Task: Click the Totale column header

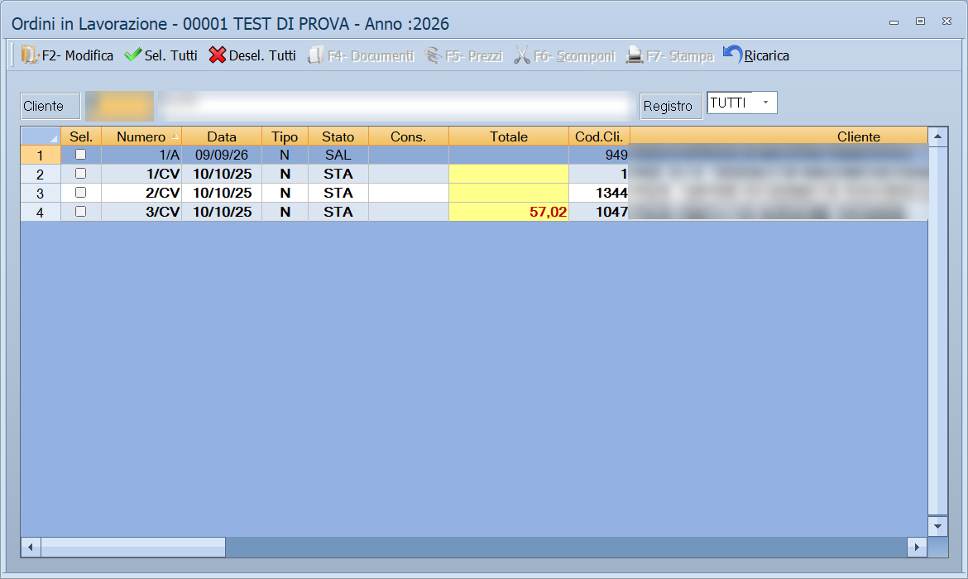Action: 509,136
